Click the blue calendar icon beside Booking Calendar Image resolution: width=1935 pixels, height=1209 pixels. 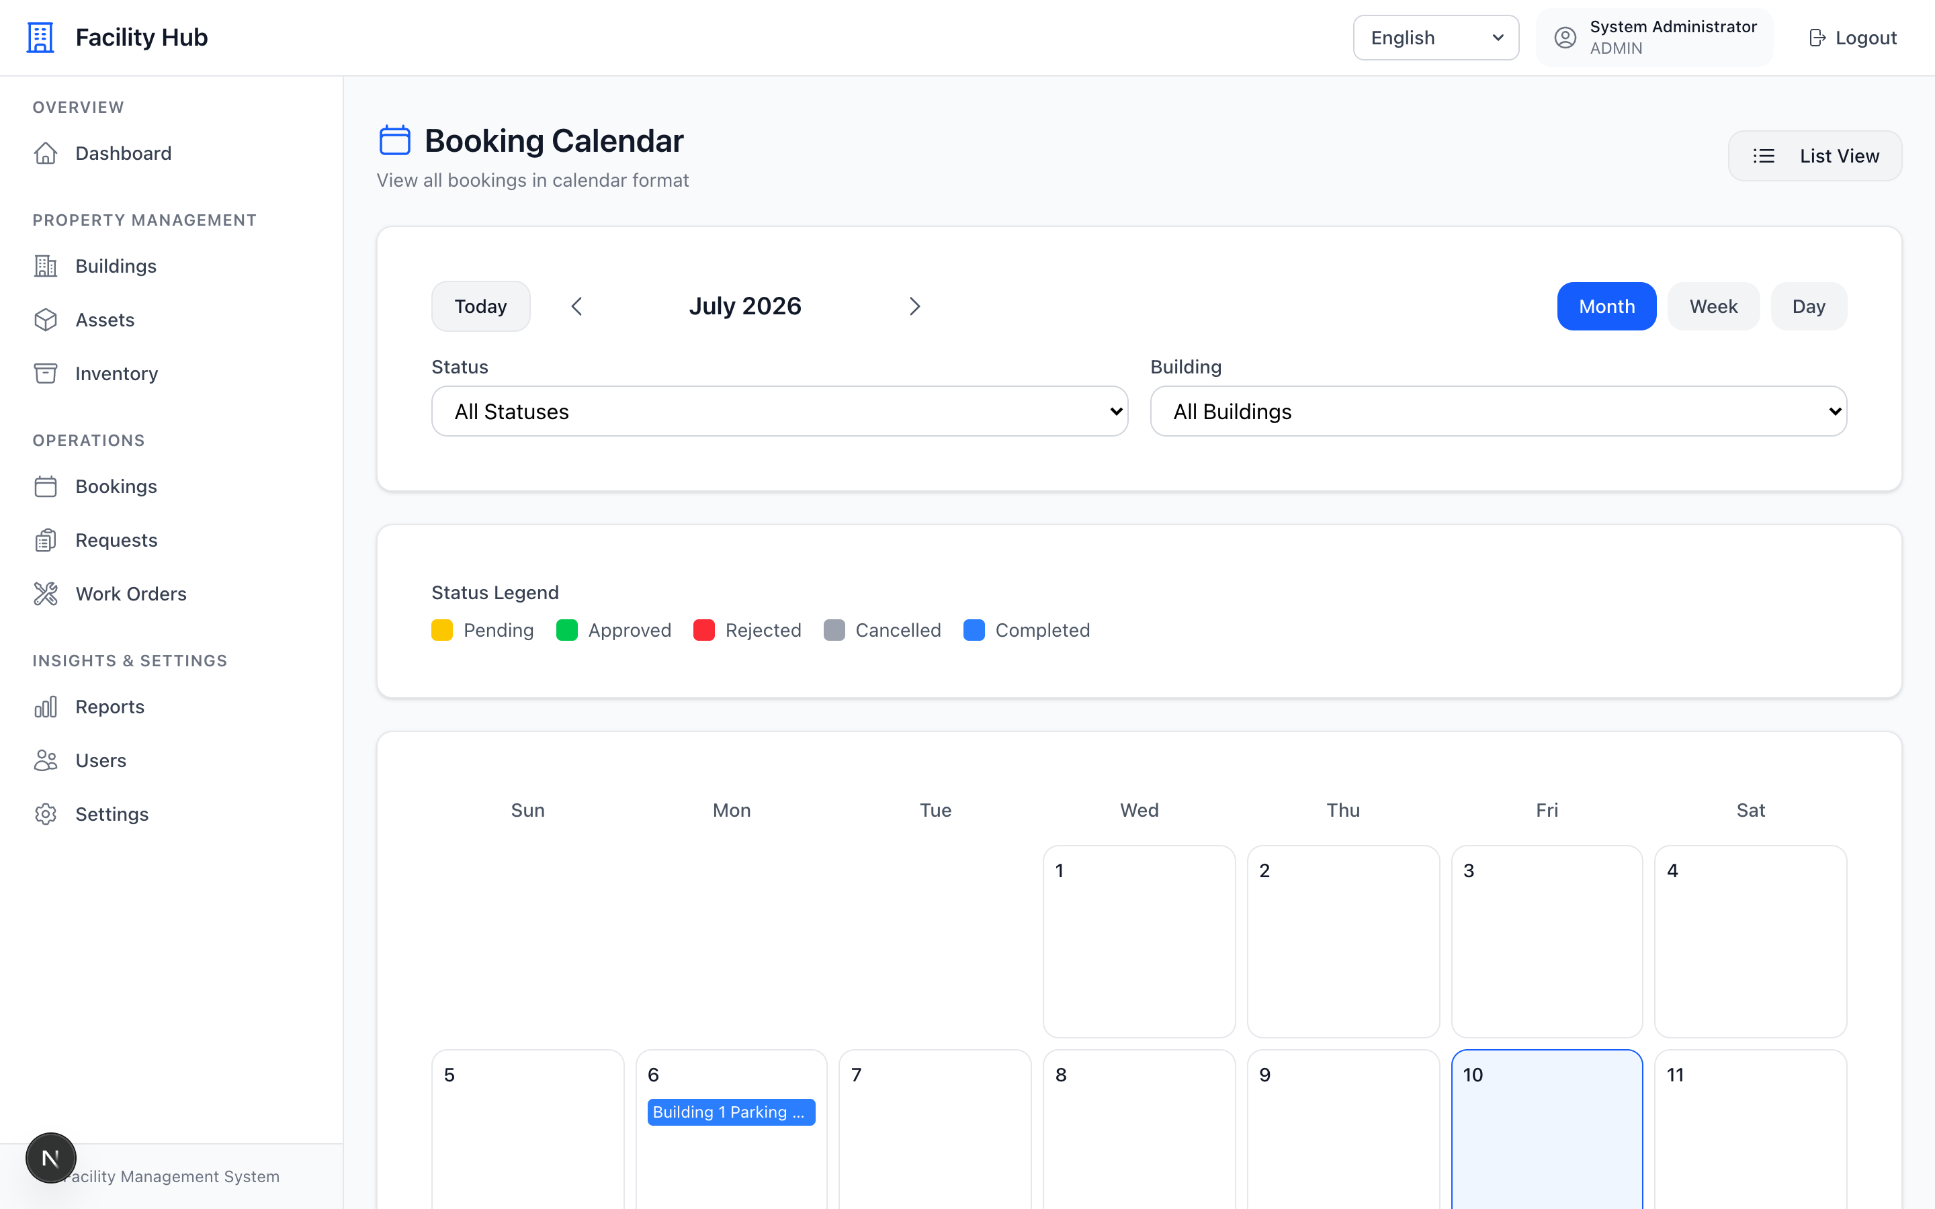[395, 140]
